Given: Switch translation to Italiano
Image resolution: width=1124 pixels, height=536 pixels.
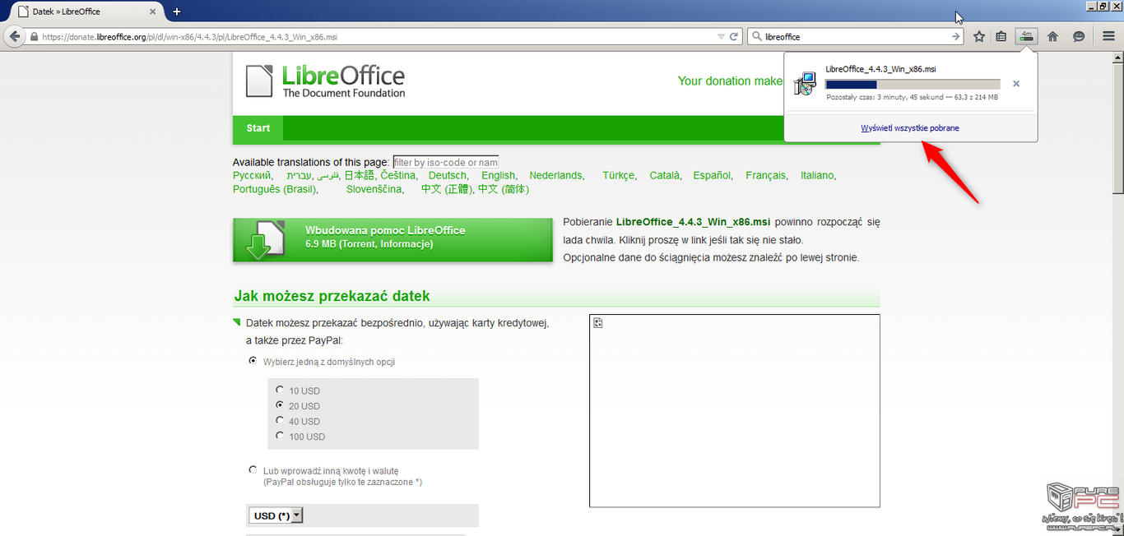Looking at the screenshot, I should pyautogui.click(x=819, y=175).
